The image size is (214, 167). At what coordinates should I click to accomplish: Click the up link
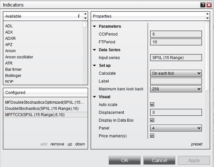click(x=70, y=144)
